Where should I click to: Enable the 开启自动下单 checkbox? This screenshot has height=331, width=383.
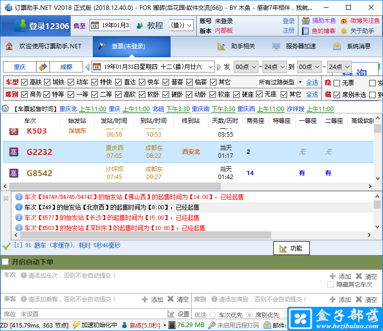click(5, 262)
